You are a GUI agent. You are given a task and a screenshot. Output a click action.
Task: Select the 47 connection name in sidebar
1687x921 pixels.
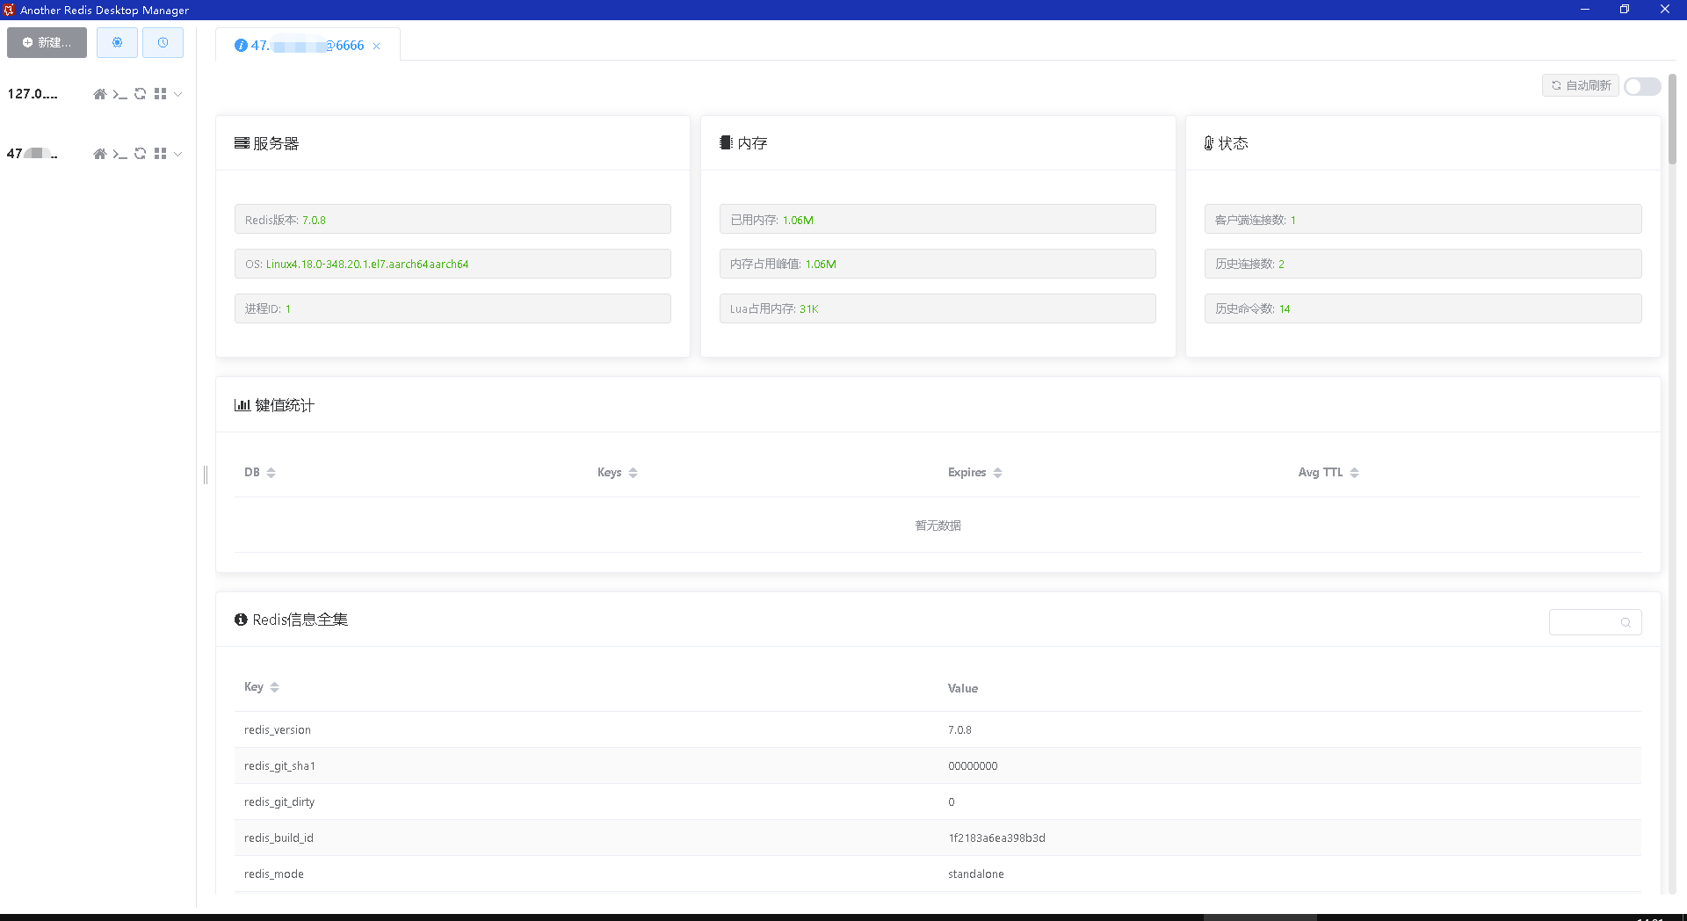pyautogui.click(x=33, y=154)
